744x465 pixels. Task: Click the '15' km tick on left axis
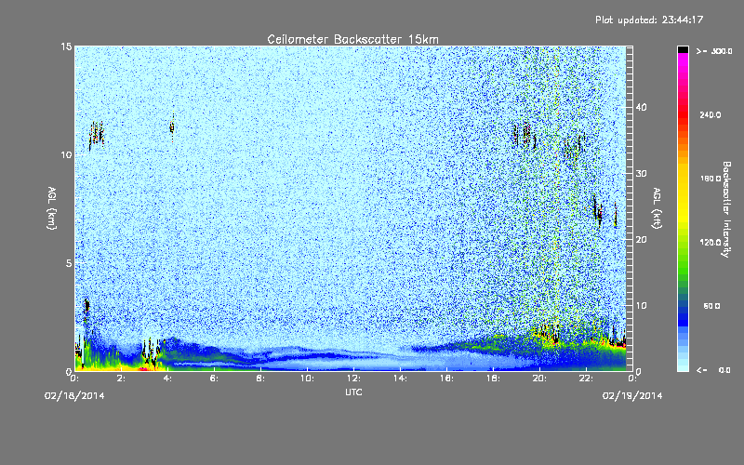coord(66,46)
